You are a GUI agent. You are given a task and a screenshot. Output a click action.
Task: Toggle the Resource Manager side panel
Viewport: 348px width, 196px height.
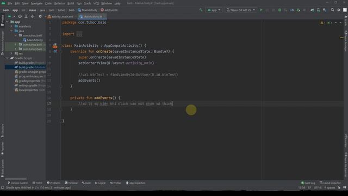(x=2, y=43)
